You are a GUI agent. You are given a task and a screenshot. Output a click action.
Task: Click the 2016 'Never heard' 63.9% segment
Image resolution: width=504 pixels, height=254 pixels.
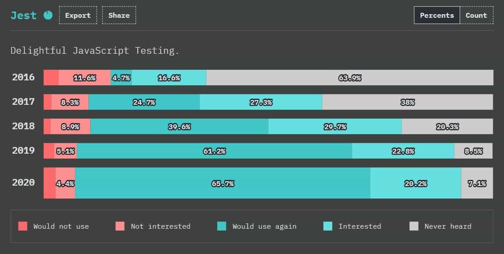(349, 78)
